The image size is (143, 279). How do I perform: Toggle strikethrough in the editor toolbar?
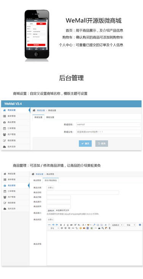coord(71,225)
